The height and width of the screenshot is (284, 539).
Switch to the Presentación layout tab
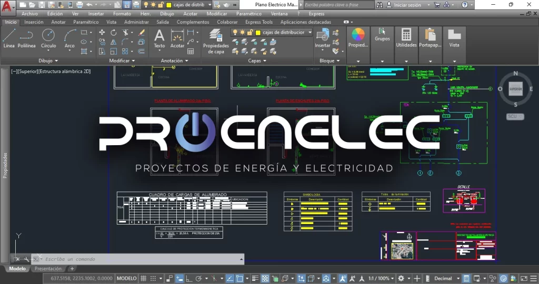[x=48, y=269]
